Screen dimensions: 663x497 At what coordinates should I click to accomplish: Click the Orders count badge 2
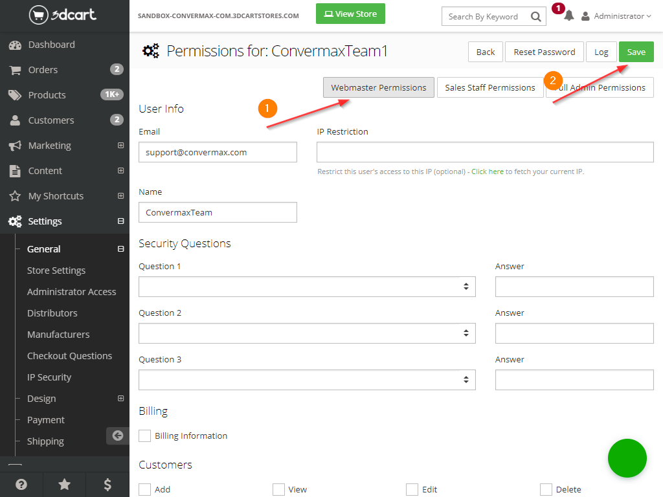click(x=117, y=69)
